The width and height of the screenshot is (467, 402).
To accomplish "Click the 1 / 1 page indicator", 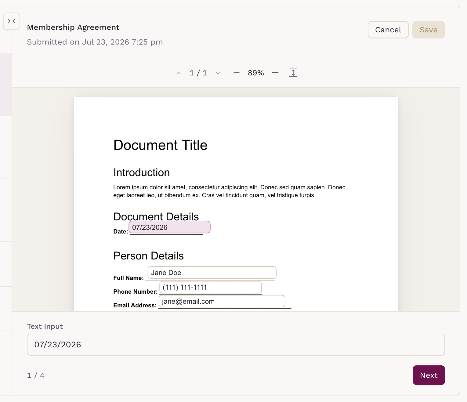I will click(198, 73).
